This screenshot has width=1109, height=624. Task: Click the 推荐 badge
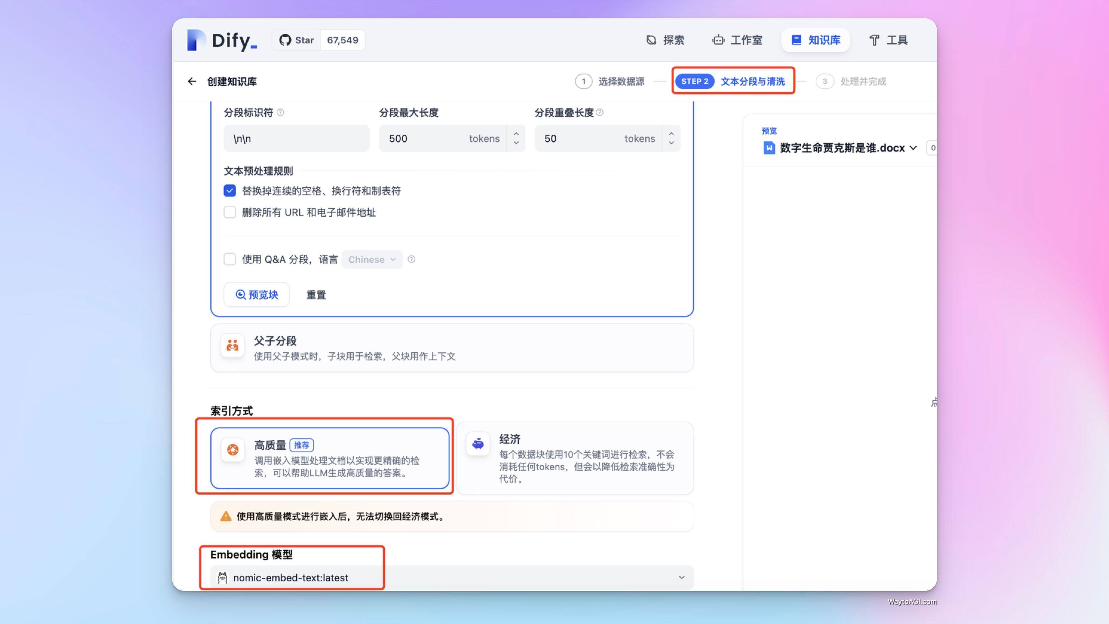click(301, 445)
